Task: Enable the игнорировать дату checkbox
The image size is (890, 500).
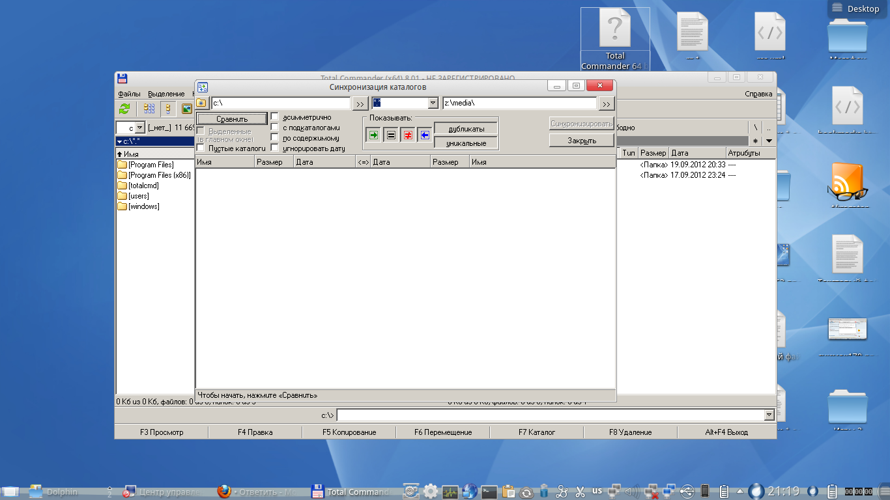Action: coord(274,148)
